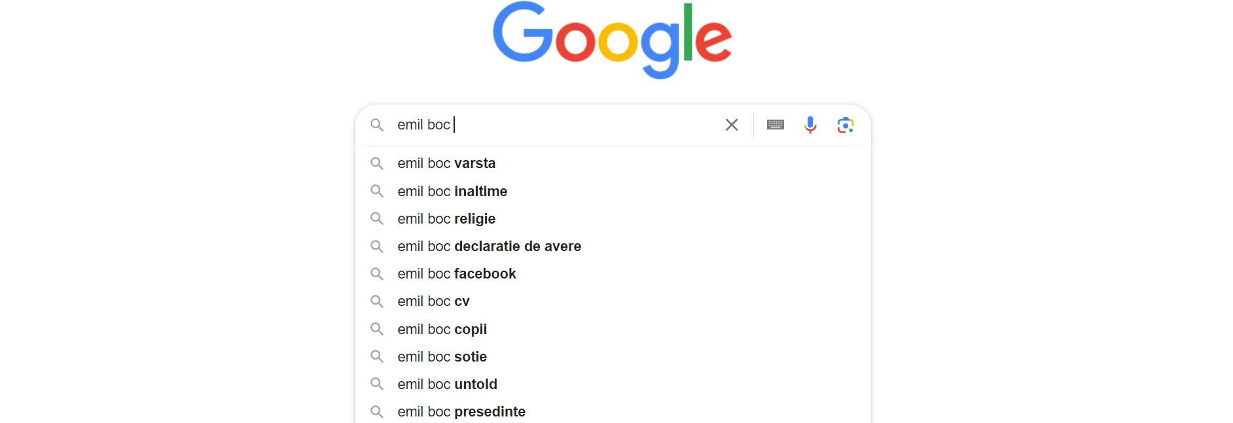Image resolution: width=1233 pixels, height=423 pixels.
Task: Pick the 'emil boc cv' suggestion
Action: [431, 301]
